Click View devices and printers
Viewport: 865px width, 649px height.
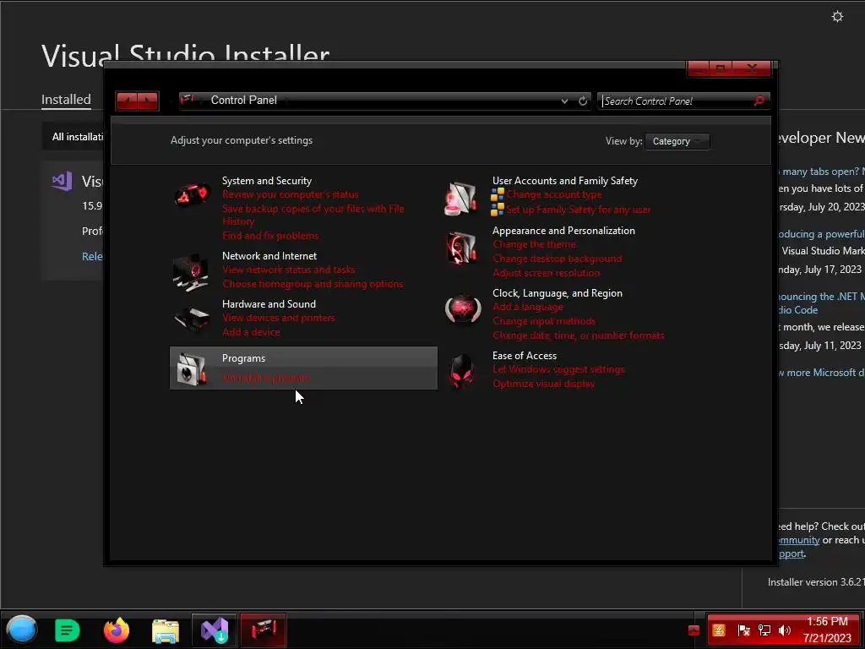tap(279, 318)
